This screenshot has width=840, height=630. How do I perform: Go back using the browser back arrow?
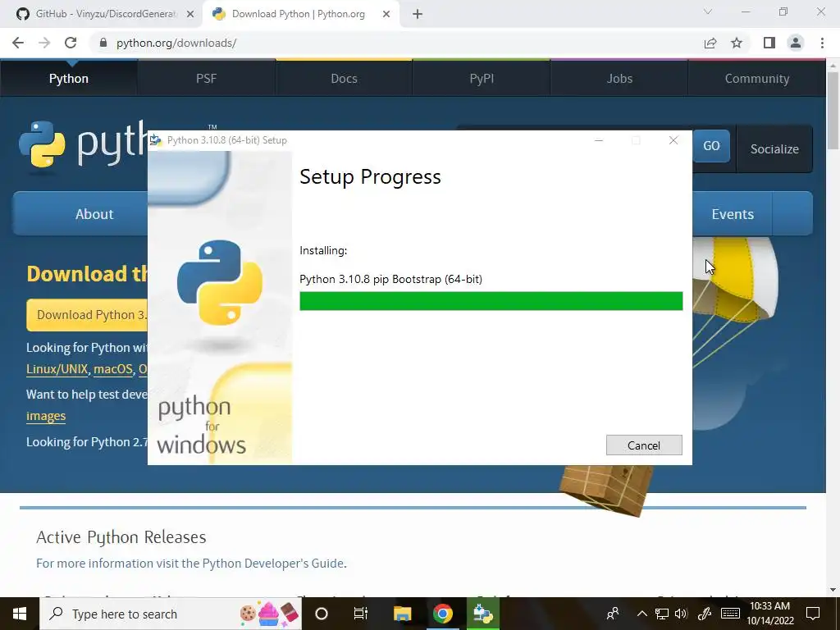pyautogui.click(x=18, y=43)
